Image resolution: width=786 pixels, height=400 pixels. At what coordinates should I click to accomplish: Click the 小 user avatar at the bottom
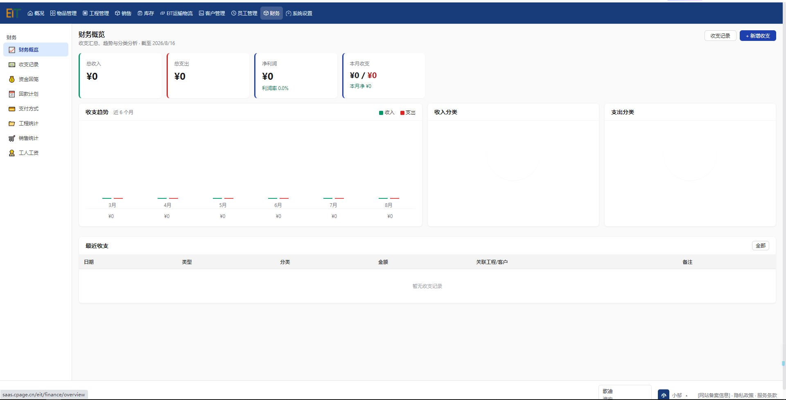(x=664, y=395)
